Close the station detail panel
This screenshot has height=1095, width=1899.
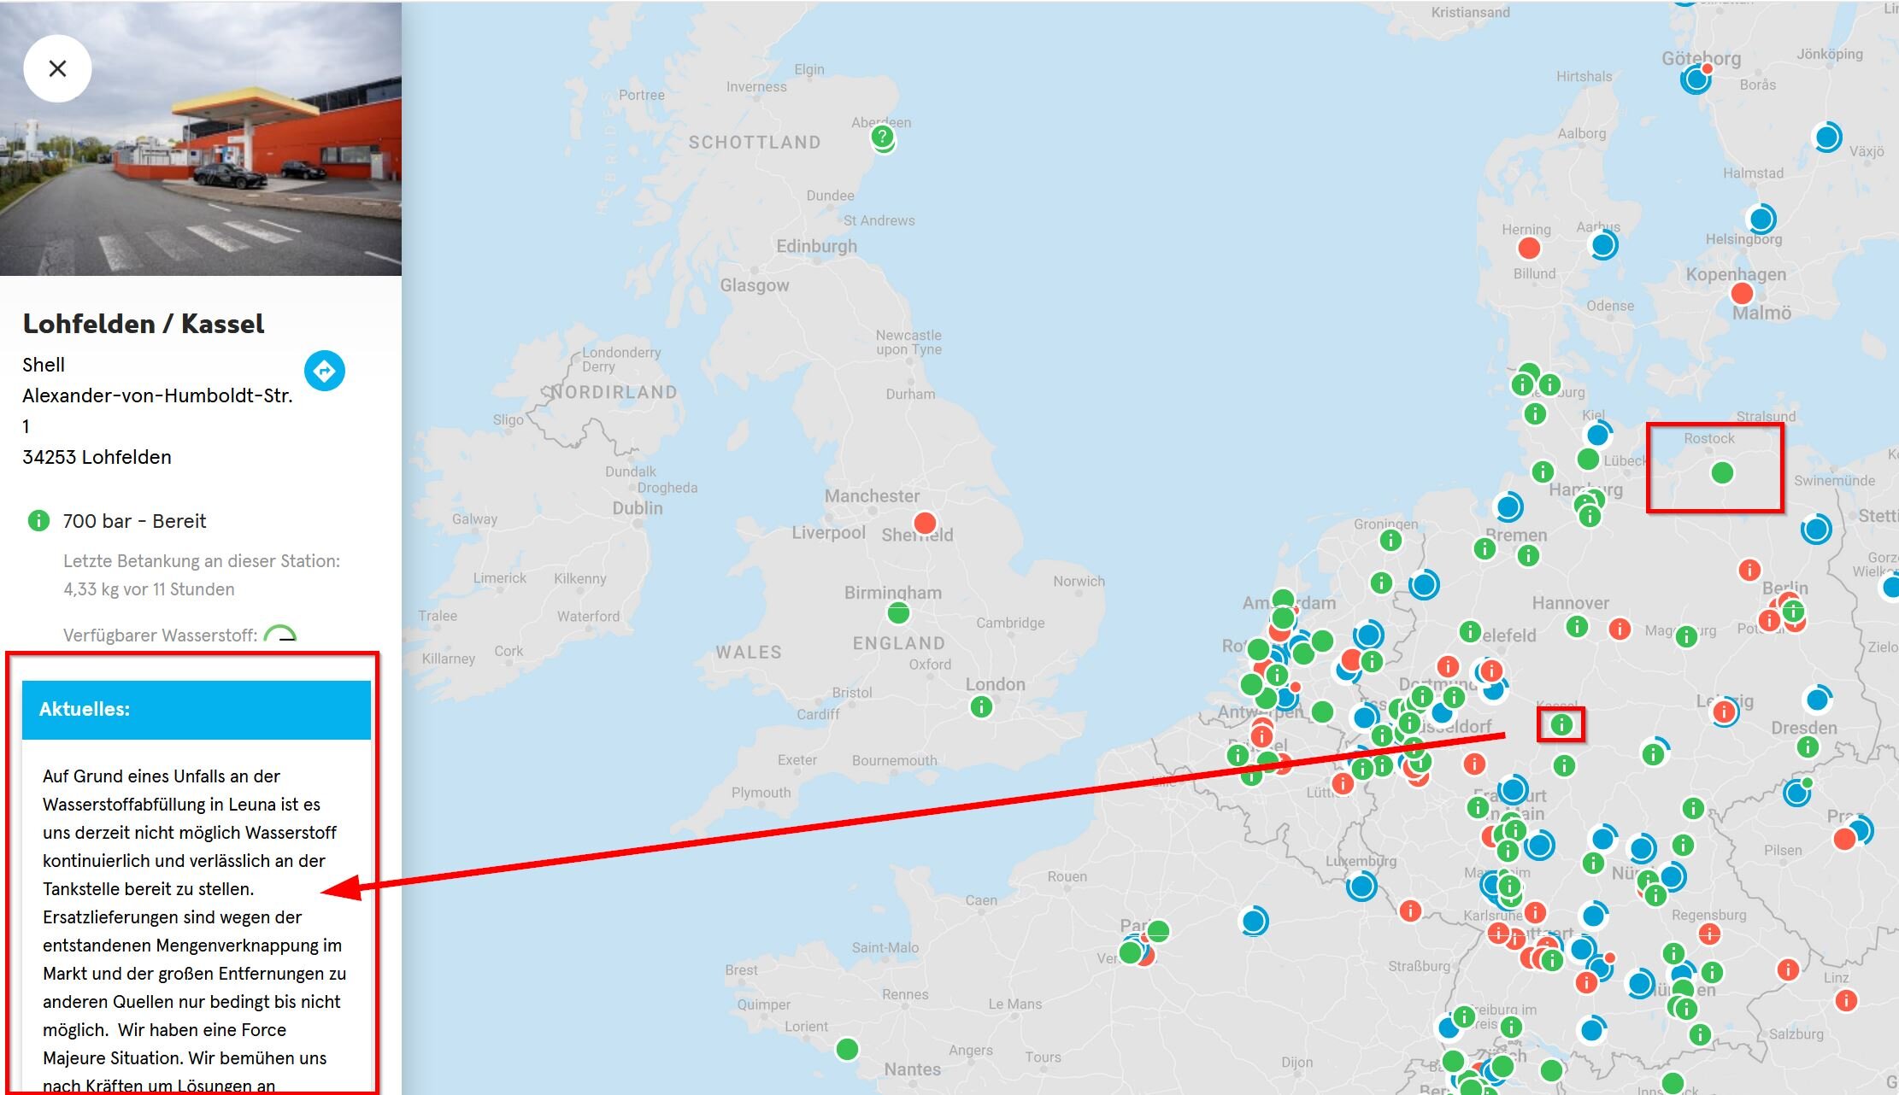(x=57, y=68)
